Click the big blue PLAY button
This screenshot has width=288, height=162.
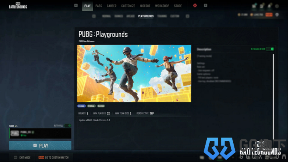click(x=40, y=146)
